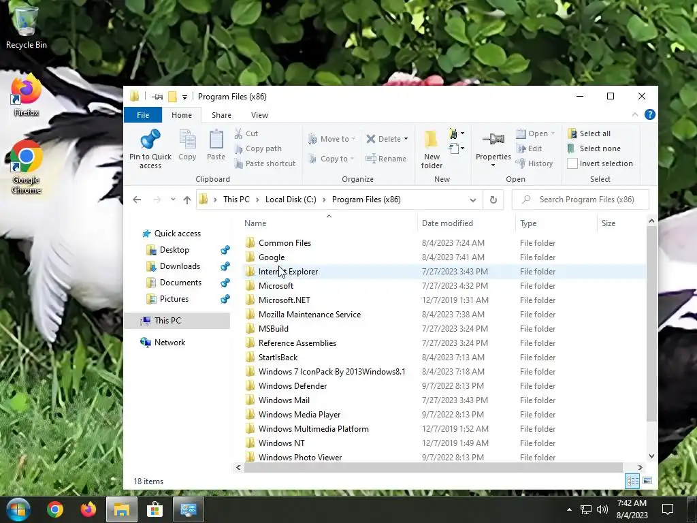Click Quick Access Toolbar new folder icon
This screenshot has height=523, width=697.
(x=172, y=97)
